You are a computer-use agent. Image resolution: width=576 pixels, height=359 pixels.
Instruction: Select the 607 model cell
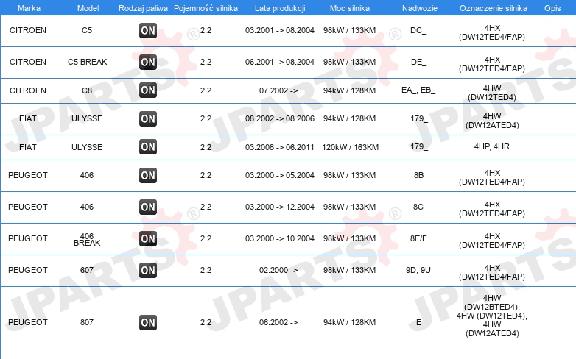coord(87,270)
